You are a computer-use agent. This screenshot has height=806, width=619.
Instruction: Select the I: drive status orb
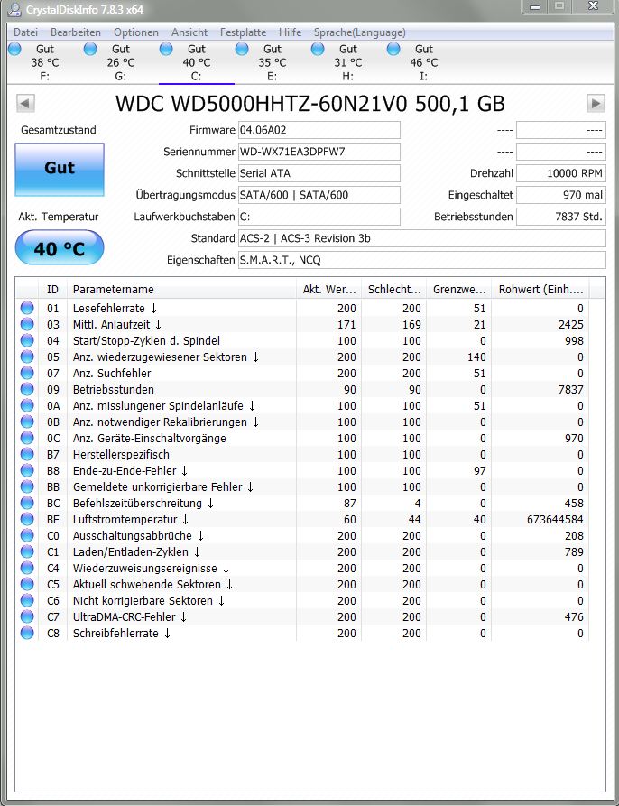[x=393, y=49]
